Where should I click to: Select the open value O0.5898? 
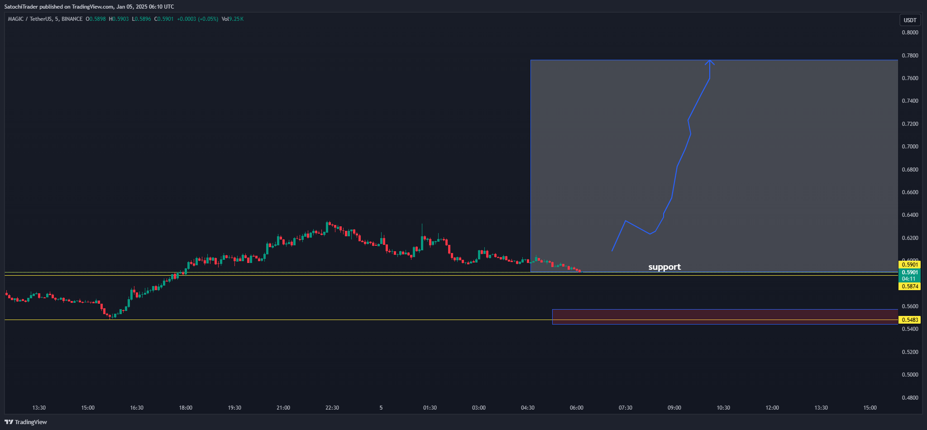coord(96,19)
